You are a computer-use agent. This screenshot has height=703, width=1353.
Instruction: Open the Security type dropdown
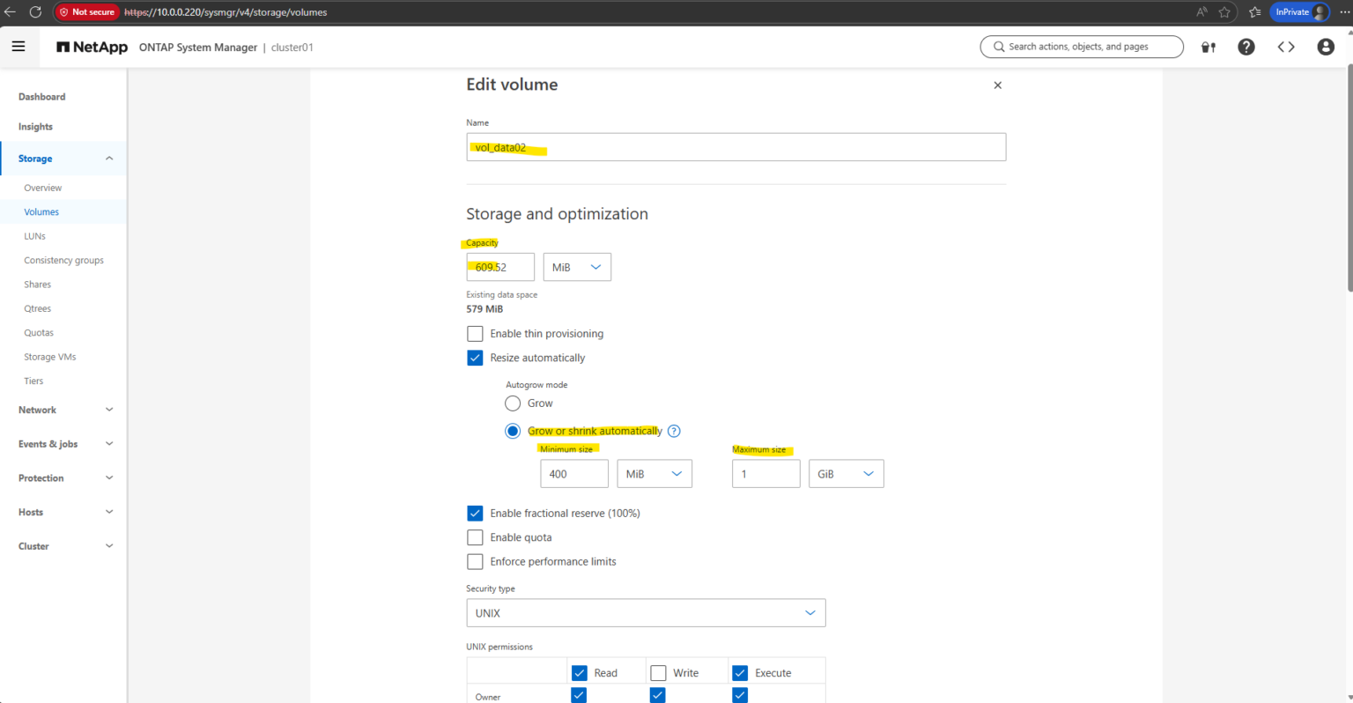(646, 612)
